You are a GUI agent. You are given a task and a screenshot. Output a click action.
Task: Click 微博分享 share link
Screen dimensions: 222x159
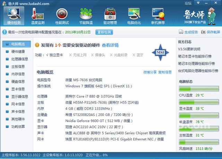click(150, 72)
